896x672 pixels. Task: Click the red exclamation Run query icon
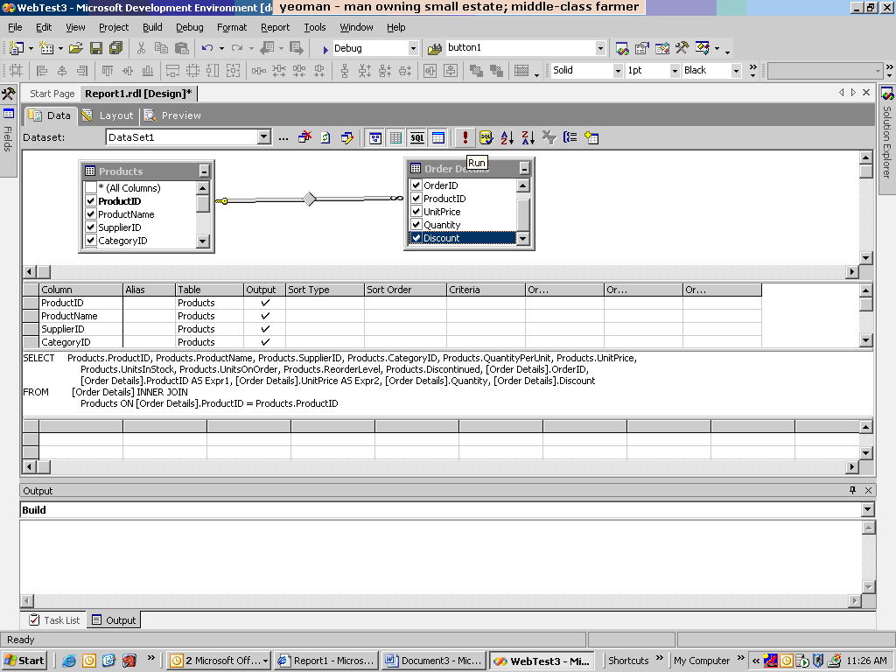465,137
